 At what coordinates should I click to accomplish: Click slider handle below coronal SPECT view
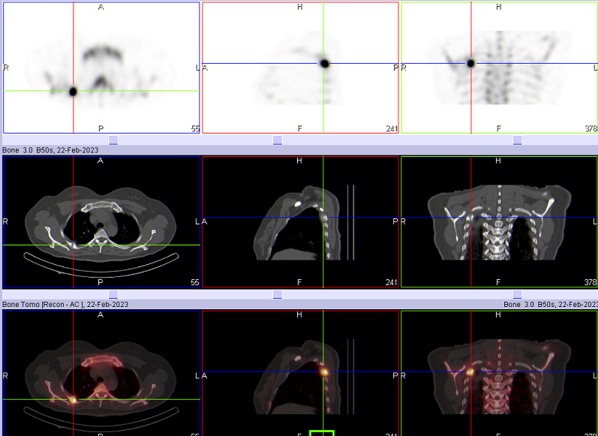tap(517, 140)
